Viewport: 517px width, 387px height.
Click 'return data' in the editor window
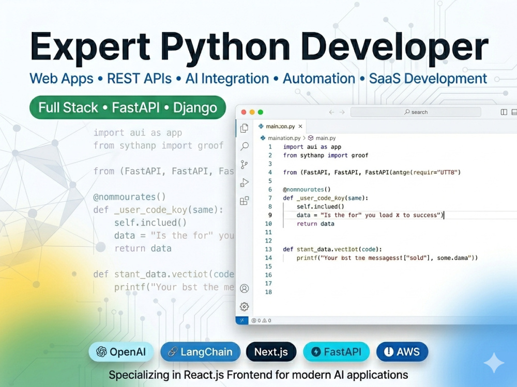[x=315, y=224]
